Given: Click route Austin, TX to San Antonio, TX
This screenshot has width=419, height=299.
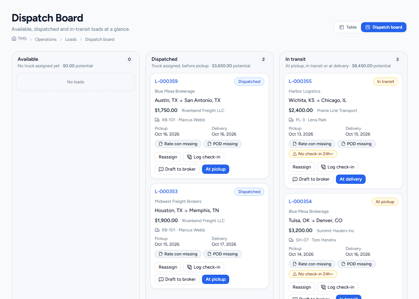Looking at the screenshot, I should click(188, 101).
